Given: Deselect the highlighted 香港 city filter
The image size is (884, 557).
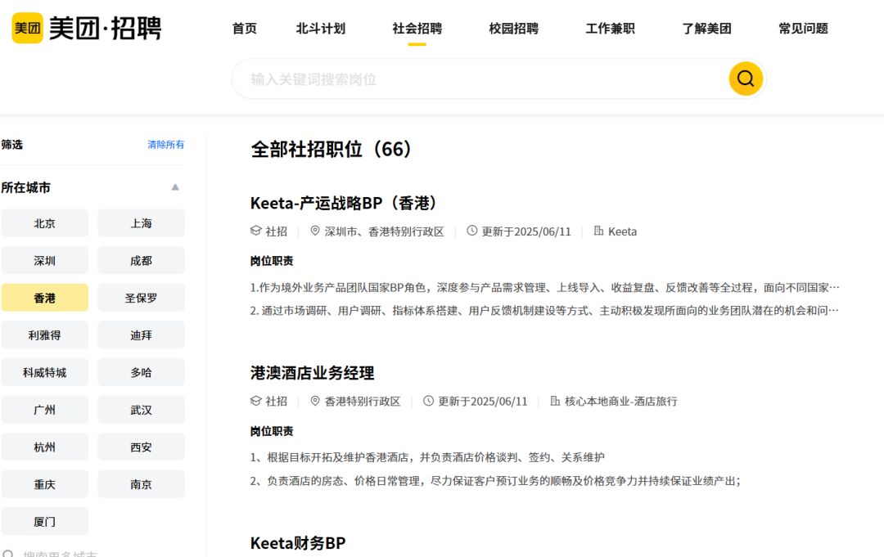Looking at the screenshot, I should [x=44, y=298].
